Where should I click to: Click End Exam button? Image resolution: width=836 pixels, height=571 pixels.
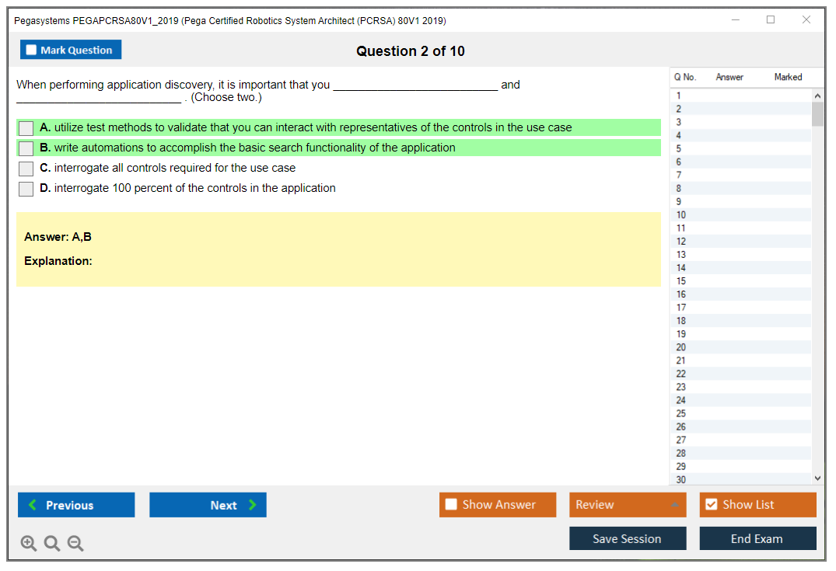(x=757, y=538)
